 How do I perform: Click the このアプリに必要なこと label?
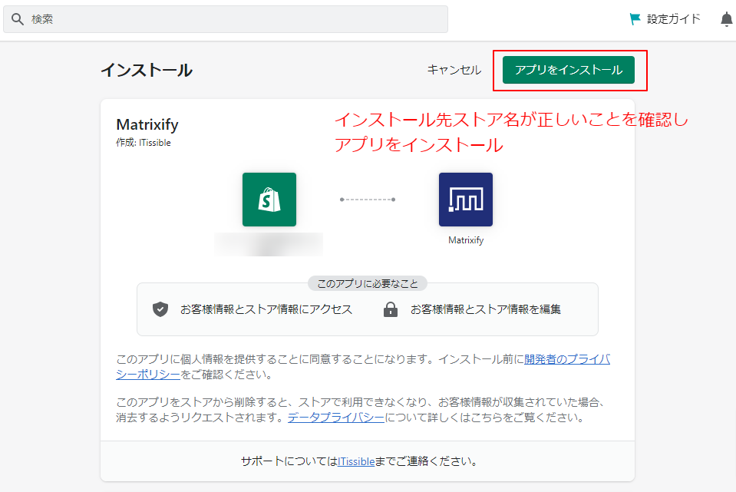pos(368,283)
